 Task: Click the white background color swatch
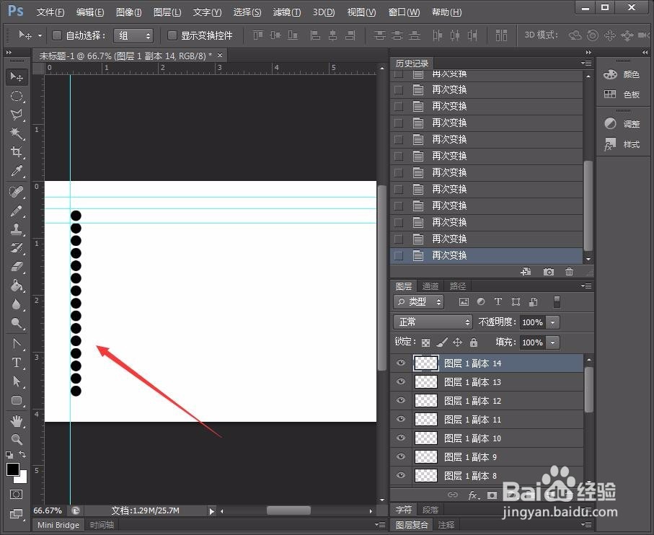click(x=22, y=479)
